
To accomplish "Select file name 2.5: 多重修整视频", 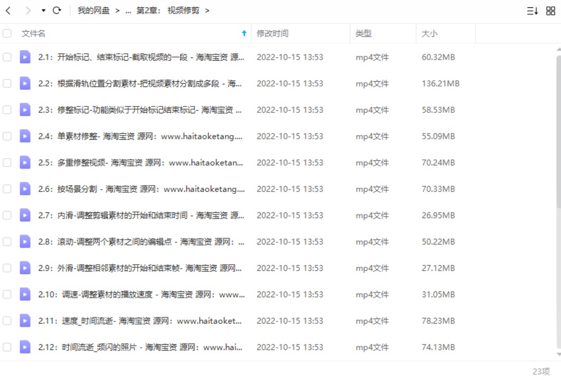I will tap(140, 162).
